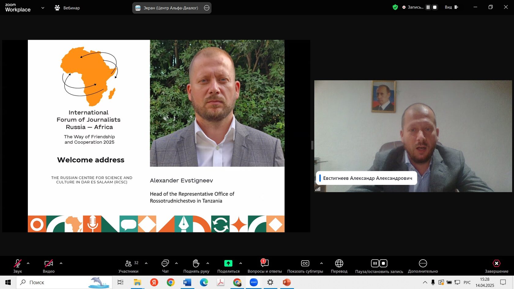The width and height of the screenshot is (514, 289).
Task: Open the Windows notification center icon
Action: pyautogui.click(x=503, y=282)
